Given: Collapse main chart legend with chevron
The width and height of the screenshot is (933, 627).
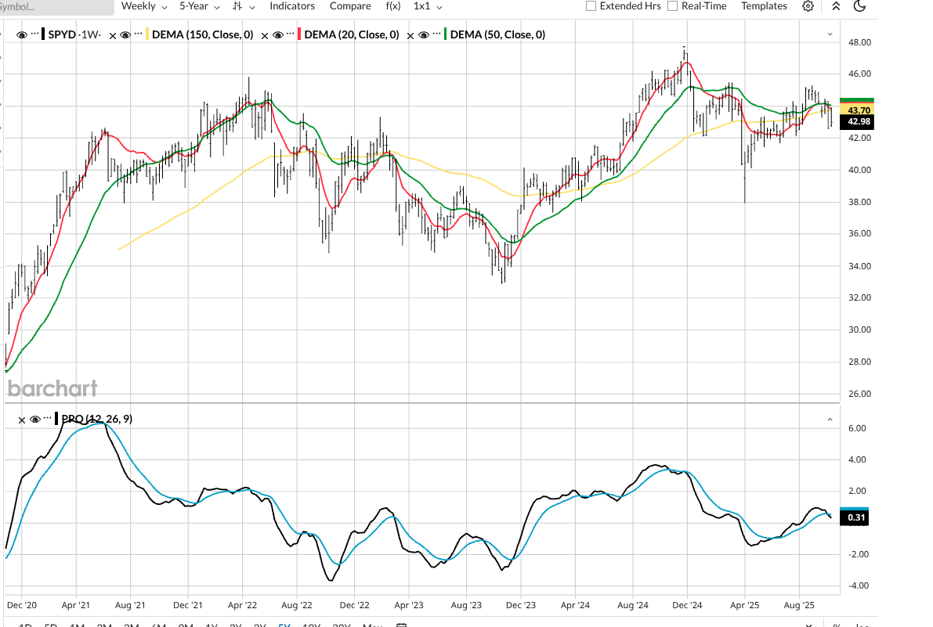Looking at the screenshot, I should (x=830, y=34).
